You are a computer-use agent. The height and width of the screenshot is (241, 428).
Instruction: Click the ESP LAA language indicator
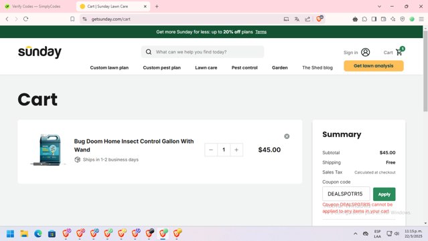[x=378, y=234]
